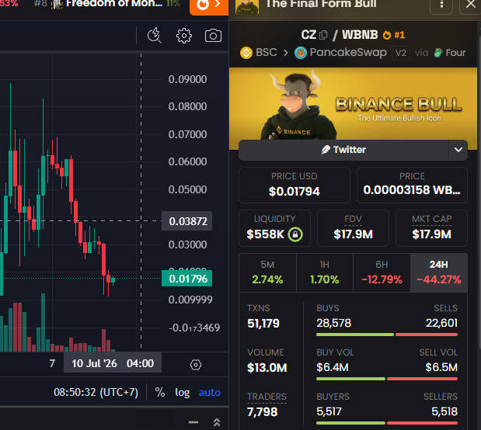
Task: Click the buys/sells ratio bar
Action: coord(387,335)
